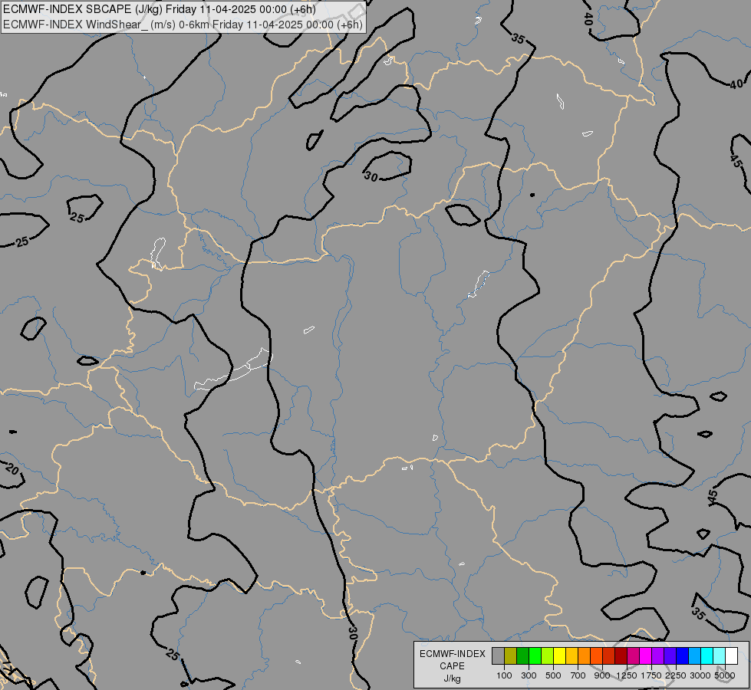This screenshot has height=690, width=751.
Task: Click the legend value 2250
Action: 675,675
